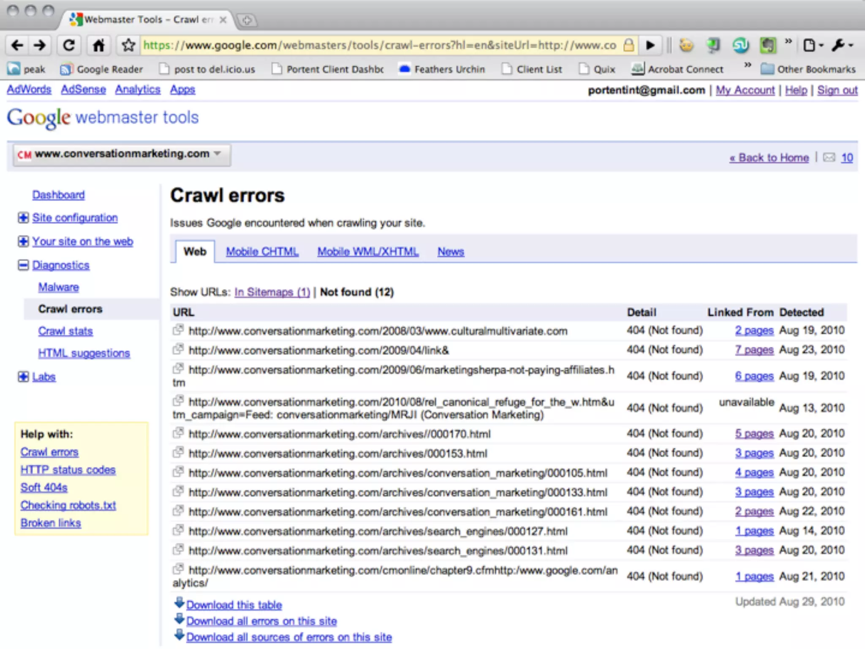Click the back arrow navigation icon
The width and height of the screenshot is (865, 649).
18,45
